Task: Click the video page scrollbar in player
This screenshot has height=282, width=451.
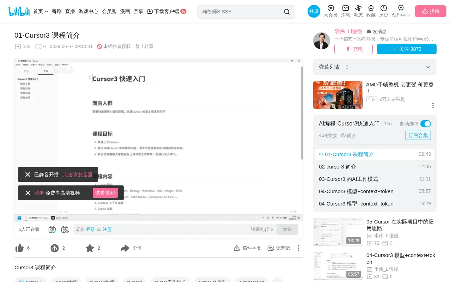Action: point(302,113)
